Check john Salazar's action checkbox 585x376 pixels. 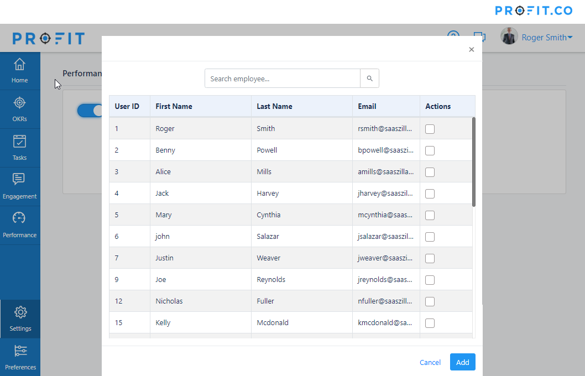pos(430,237)
